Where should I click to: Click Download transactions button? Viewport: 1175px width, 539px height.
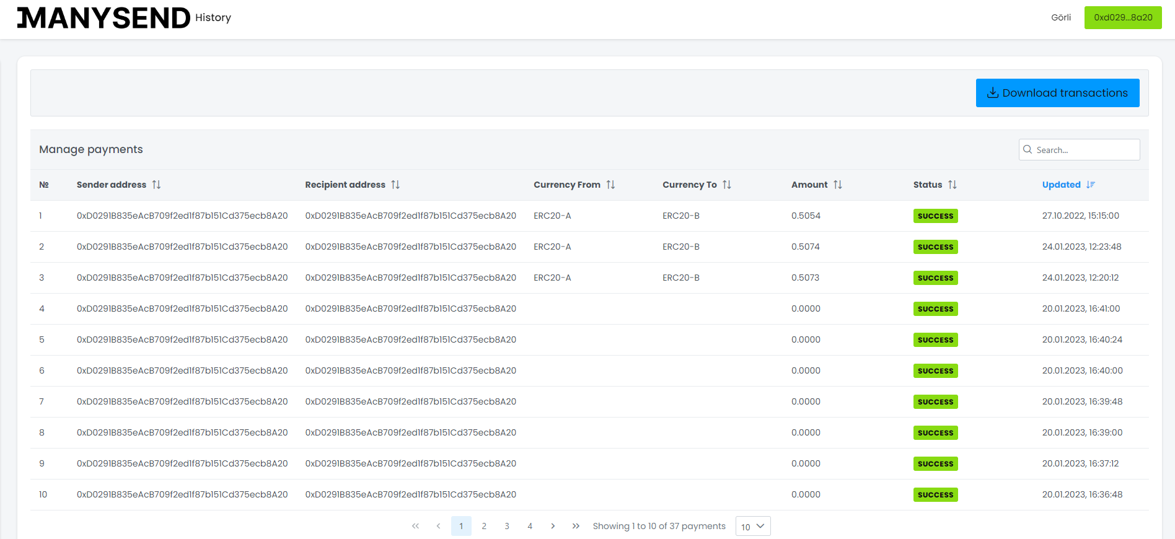pyautogui.click(x=1057, y=93)
